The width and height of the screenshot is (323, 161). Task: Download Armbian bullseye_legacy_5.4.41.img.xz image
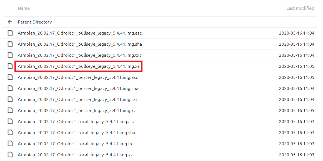pos(79,66)
